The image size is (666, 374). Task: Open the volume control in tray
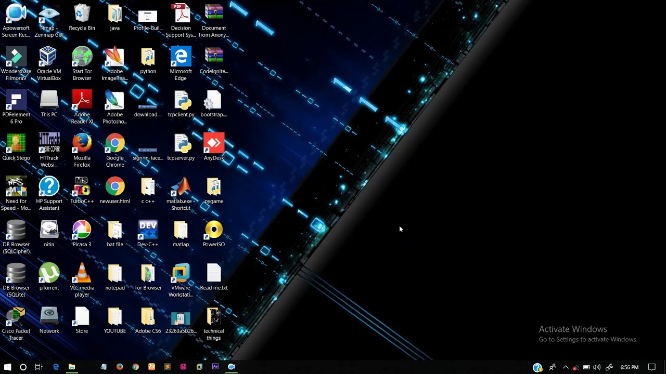(x=597, y=367)
